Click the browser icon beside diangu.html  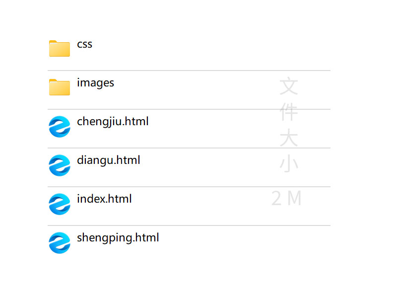click(60, 165)
